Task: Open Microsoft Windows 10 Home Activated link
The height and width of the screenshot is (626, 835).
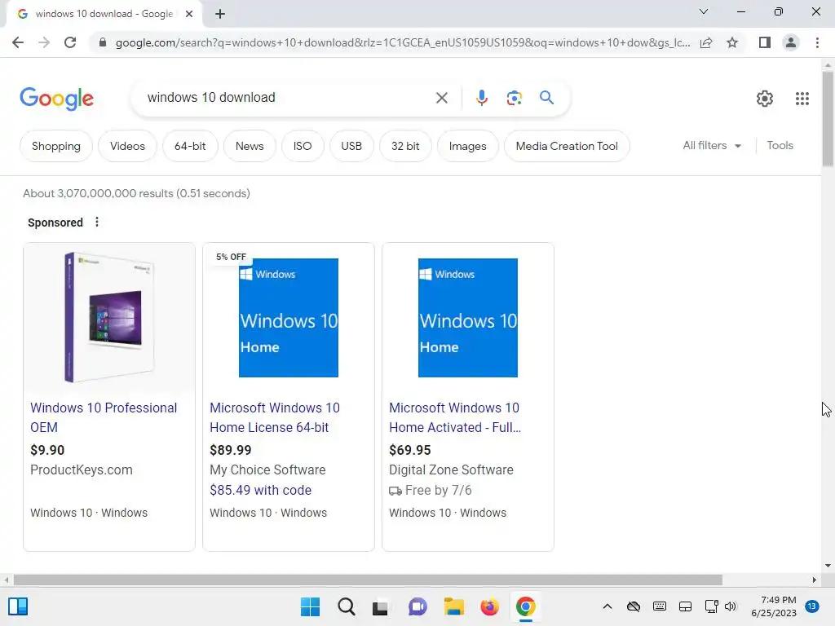Action: (455, 417)
